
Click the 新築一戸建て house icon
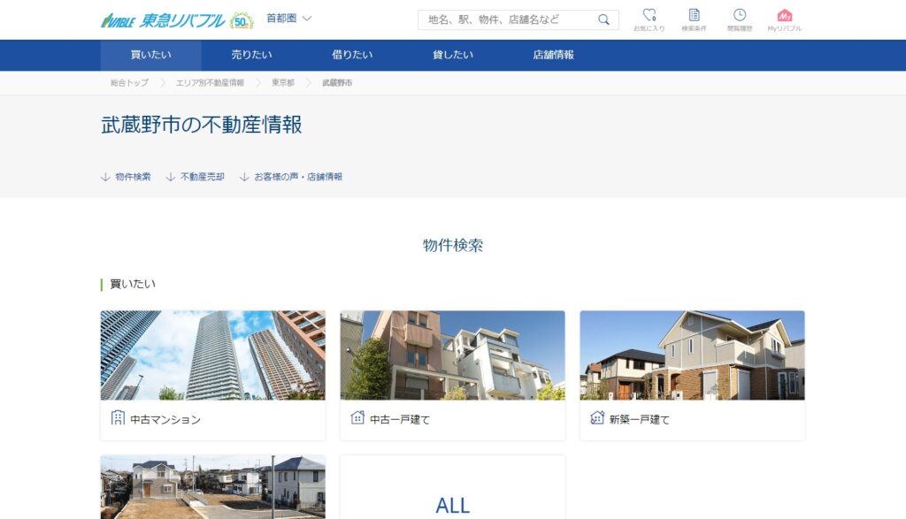(x=597, y=418)
